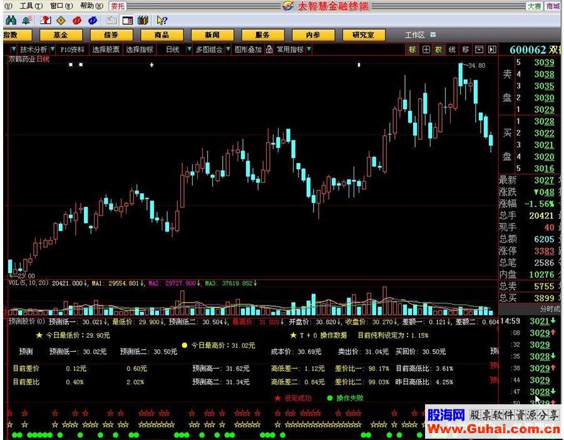Open the alarm bell alert icon
The image size is (564, 440).
click(x=27, y=20)
